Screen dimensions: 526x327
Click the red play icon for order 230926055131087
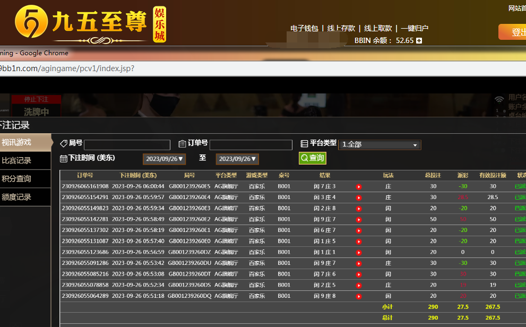pos(359,242)
